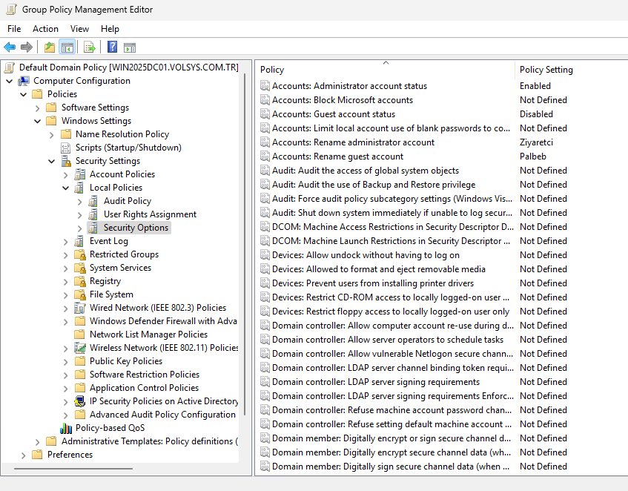Open the View menu
This screenshot has height=491, width=628.
coord(79,29)
